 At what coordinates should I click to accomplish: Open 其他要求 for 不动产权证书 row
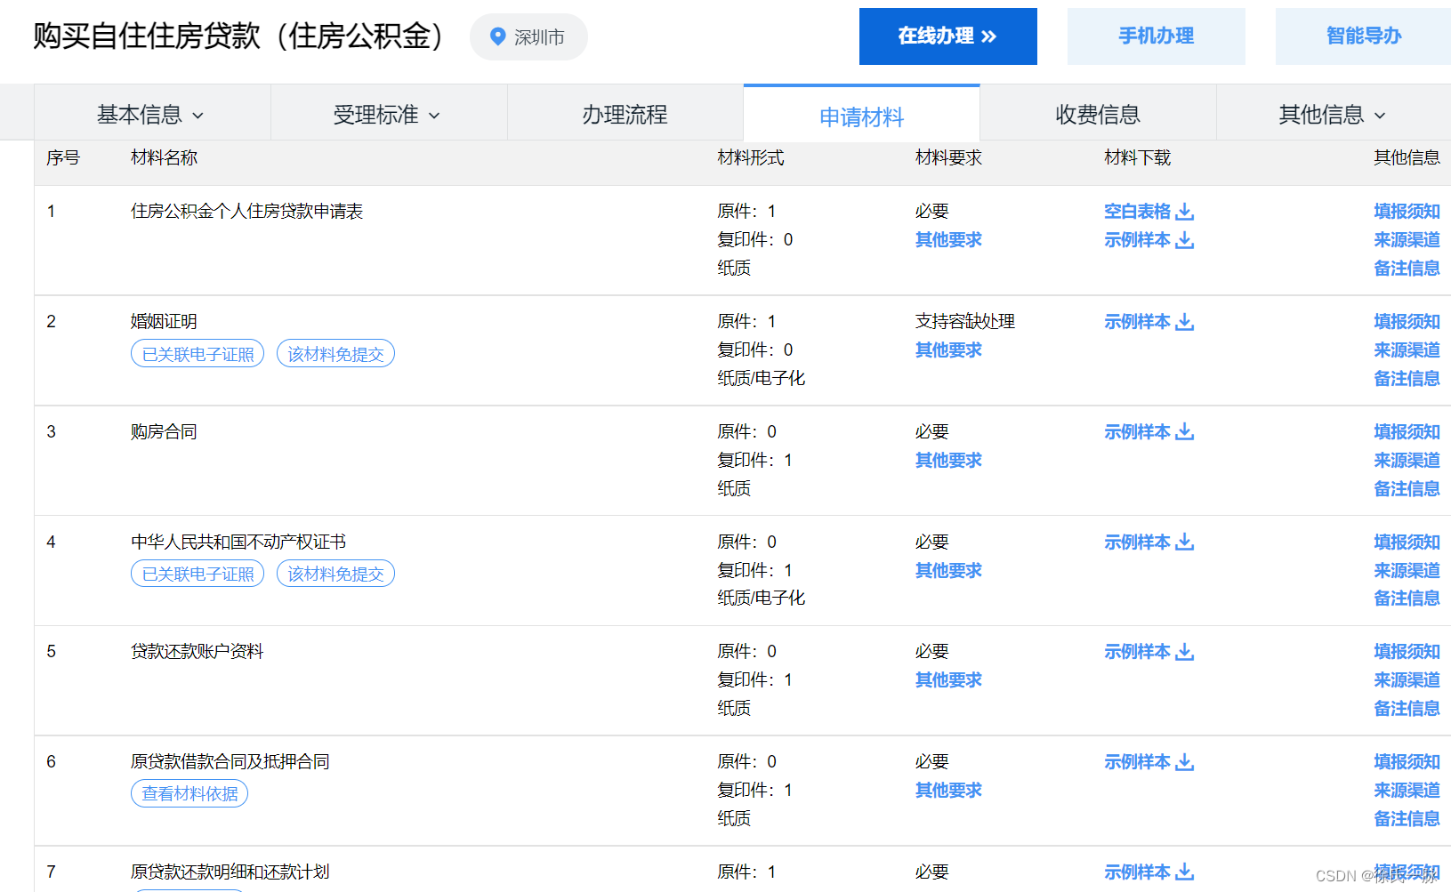point(948,571)
